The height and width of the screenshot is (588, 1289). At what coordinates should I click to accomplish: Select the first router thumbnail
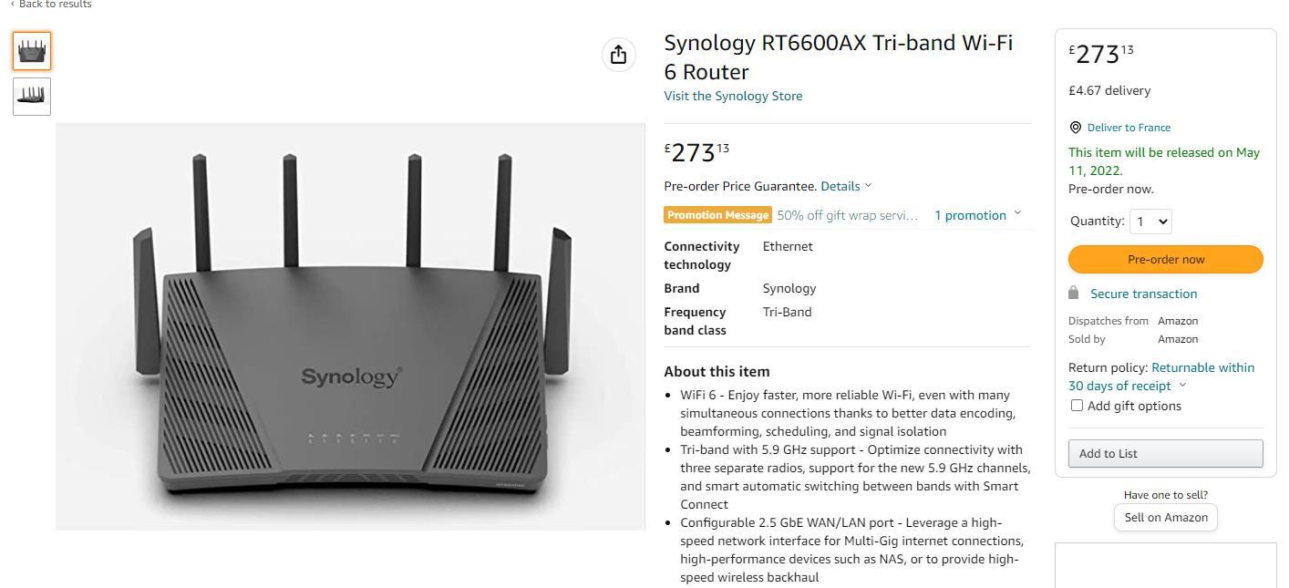[32, 50]
